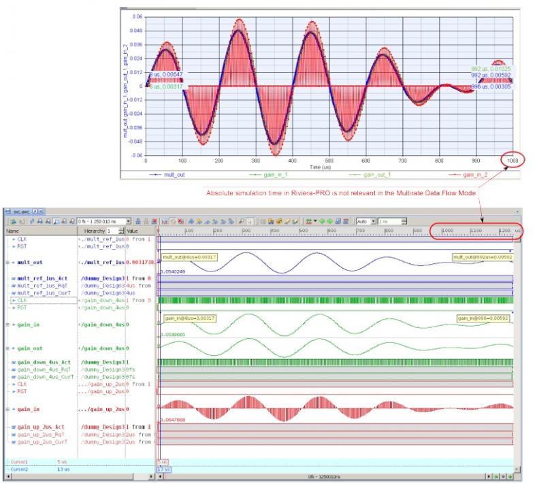Select the gain_down_4us_CurT signal
The height and width of the screenshot is (483, 535).
[x=46, y=377]
